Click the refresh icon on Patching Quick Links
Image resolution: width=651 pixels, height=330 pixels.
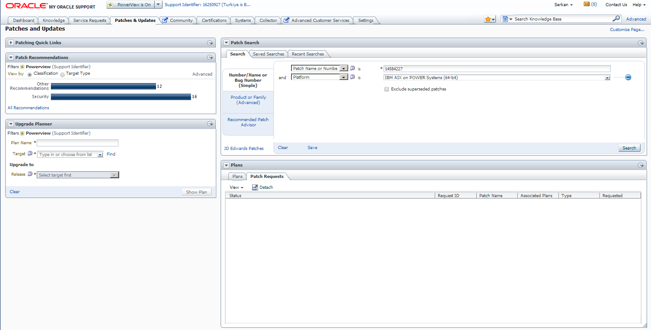coord(210,42)
